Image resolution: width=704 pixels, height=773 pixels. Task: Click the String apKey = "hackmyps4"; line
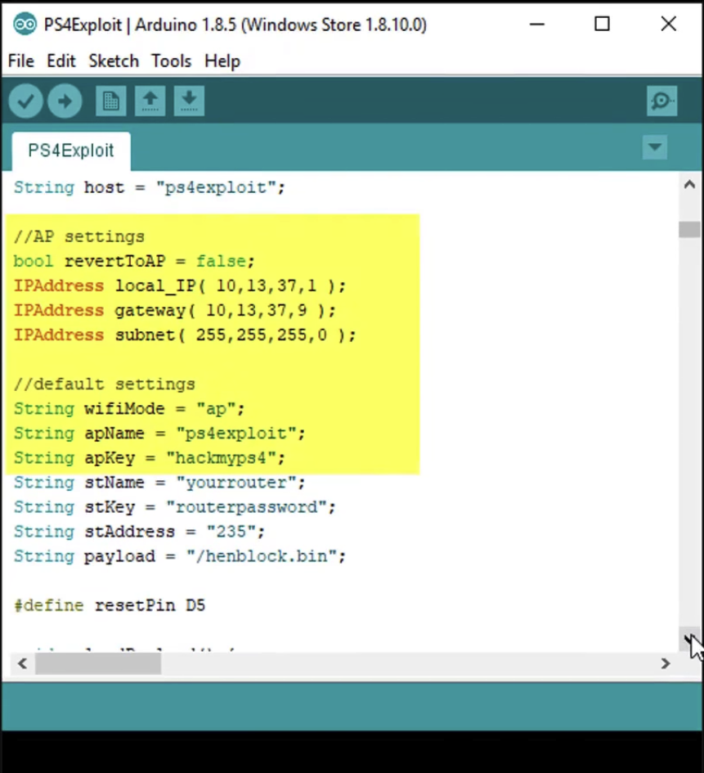pos(150,458)
